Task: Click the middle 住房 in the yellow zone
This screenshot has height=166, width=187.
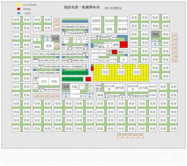Action: click(121, 72)
